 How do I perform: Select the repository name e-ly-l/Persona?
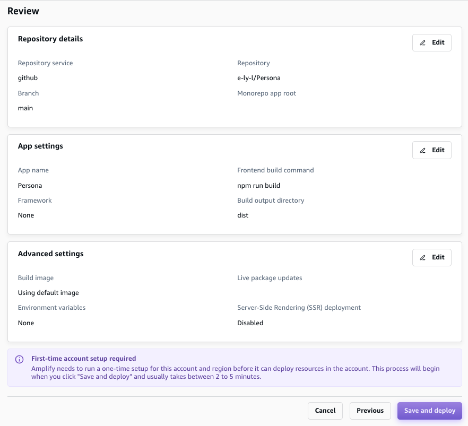tap(259, 78)
